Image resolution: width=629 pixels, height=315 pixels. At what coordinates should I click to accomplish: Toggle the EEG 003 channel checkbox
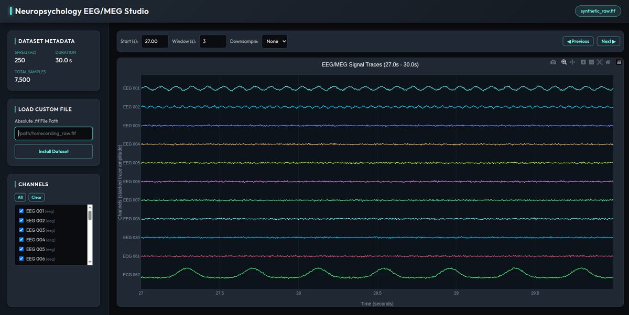[21, 230]
